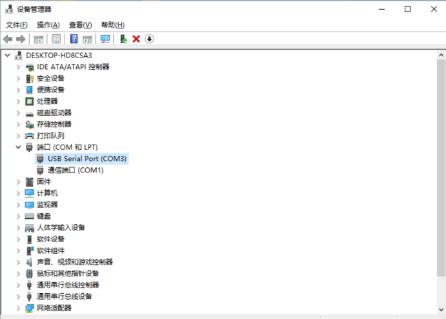
Task: Minimize the Device Manager window
Action: click(x=381, y=10)
